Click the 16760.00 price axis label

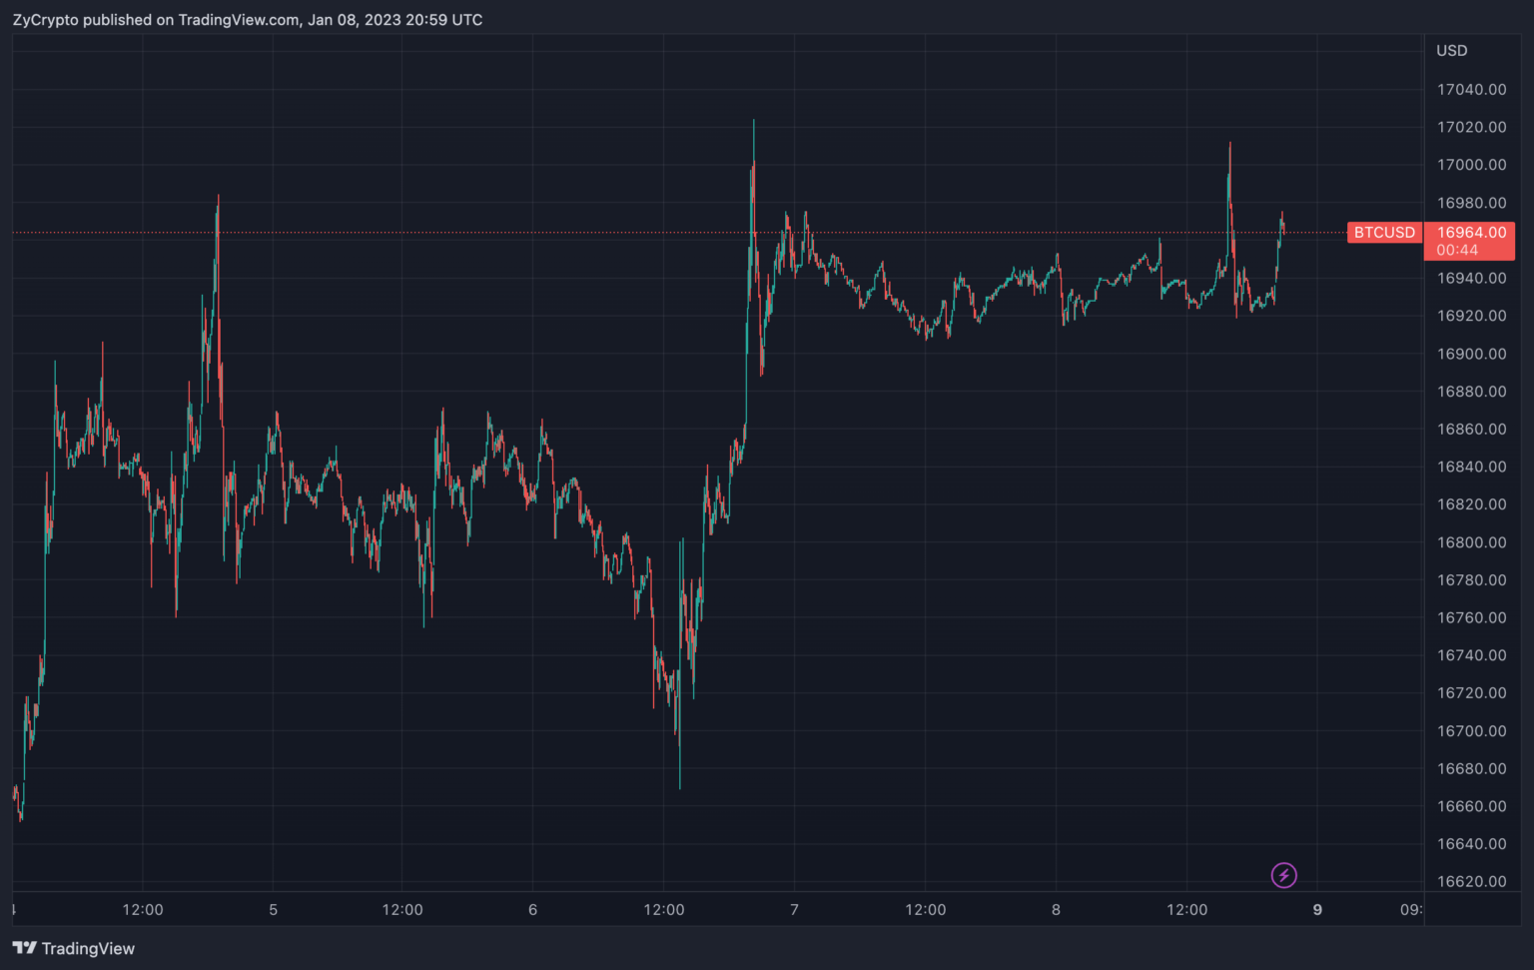coord(1471,617)
